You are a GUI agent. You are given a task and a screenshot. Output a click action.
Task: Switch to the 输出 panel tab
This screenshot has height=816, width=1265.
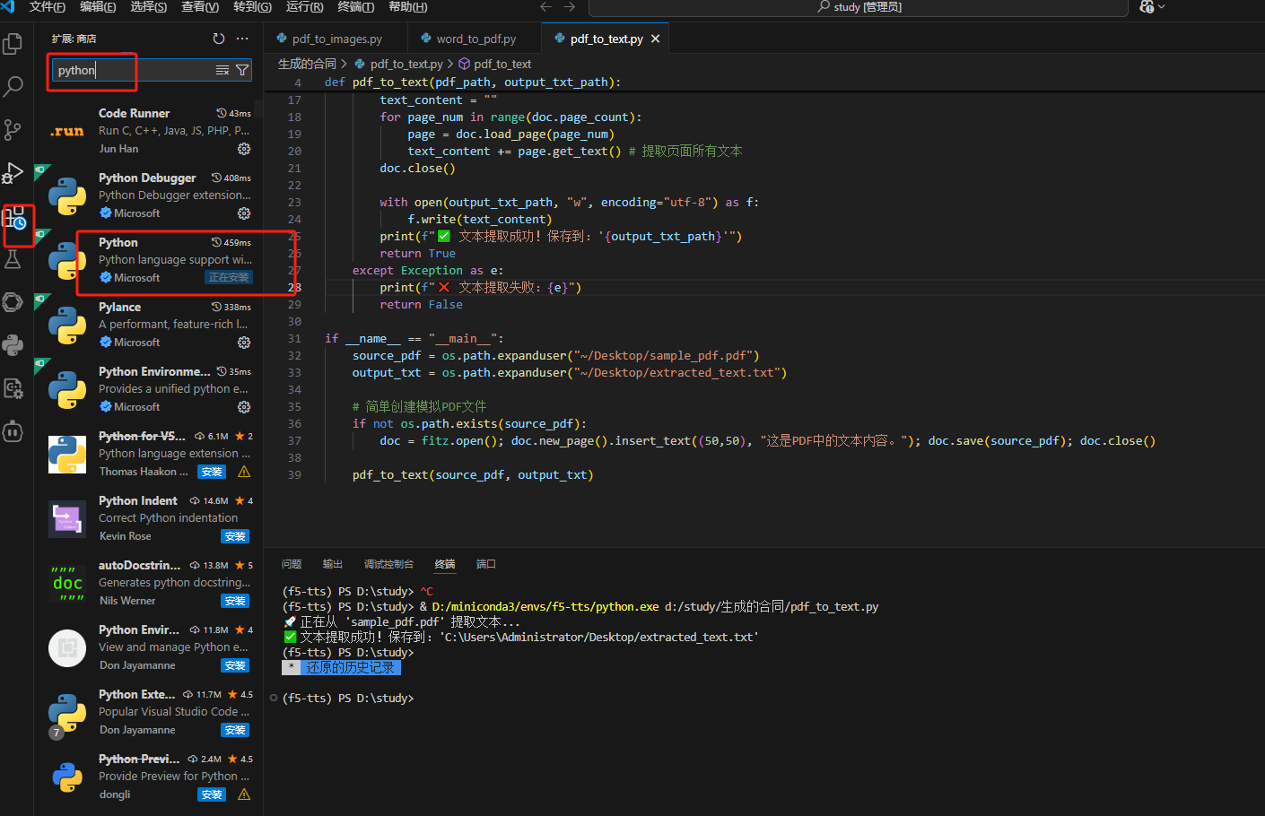[x=333, y=564]
